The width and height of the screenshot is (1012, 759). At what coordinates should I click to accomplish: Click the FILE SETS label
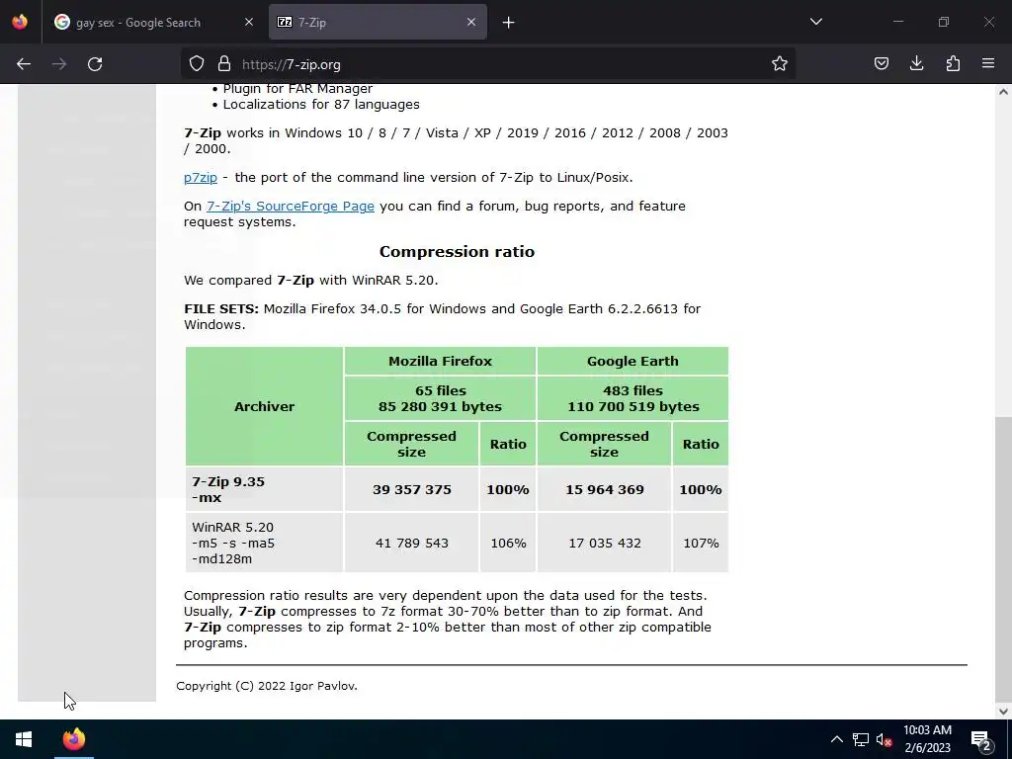click(220, 308)
